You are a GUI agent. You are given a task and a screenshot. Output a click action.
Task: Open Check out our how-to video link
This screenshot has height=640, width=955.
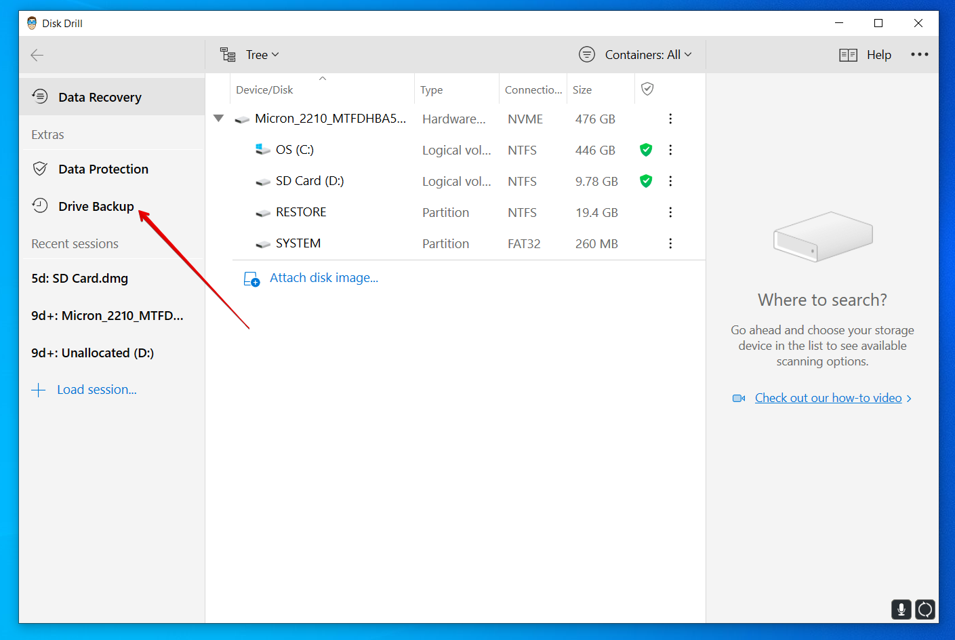[828, 398]
